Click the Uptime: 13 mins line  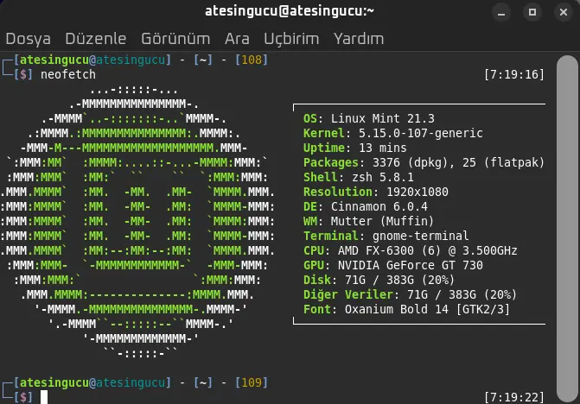[x=354, y=148]
